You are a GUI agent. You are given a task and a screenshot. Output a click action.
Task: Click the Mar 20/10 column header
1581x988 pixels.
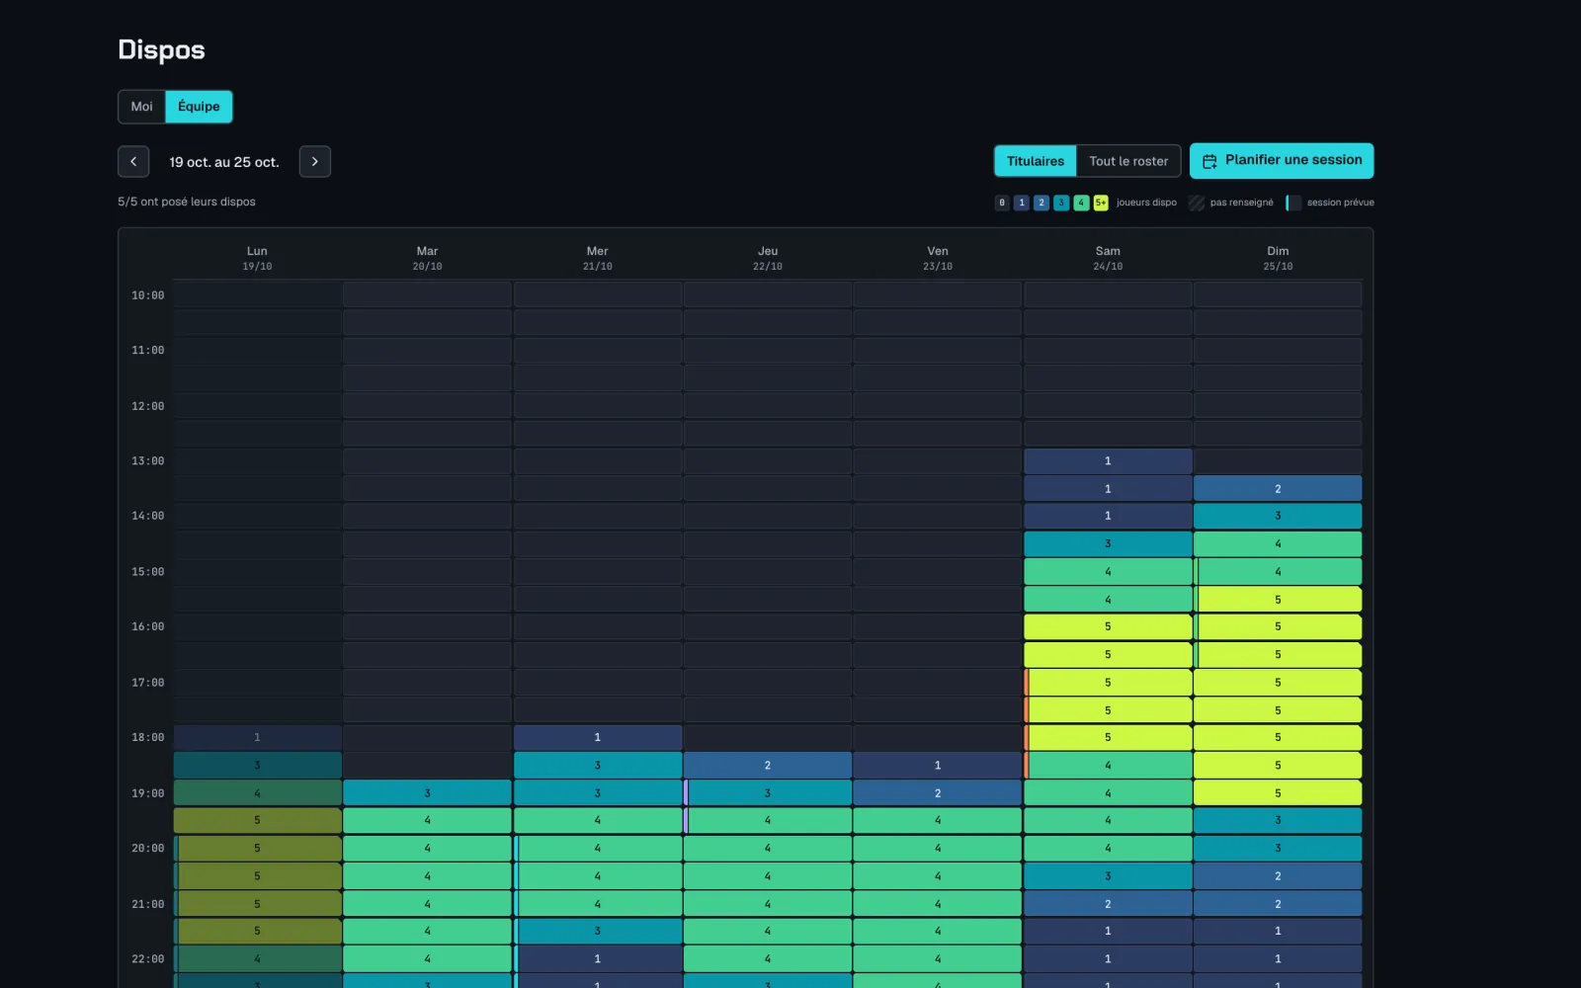pos(427,258)
